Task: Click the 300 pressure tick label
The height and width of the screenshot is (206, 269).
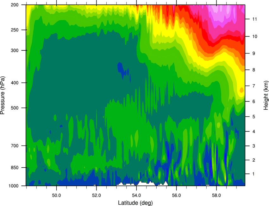Action: coord(15,50)
